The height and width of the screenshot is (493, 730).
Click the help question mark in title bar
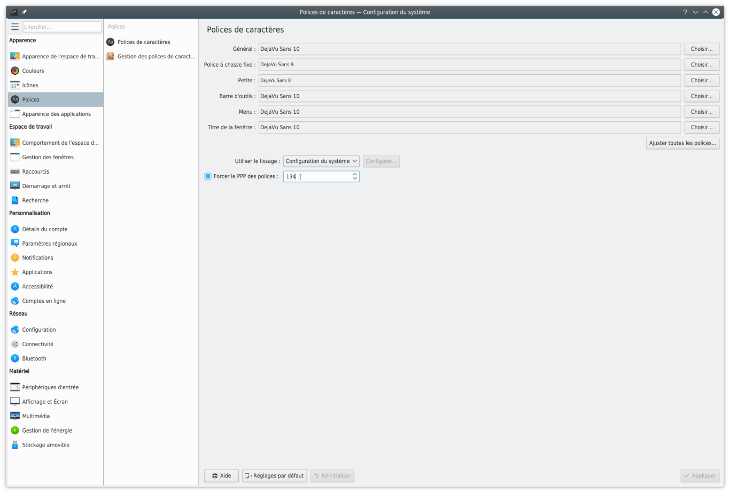(x=685, y=12)
